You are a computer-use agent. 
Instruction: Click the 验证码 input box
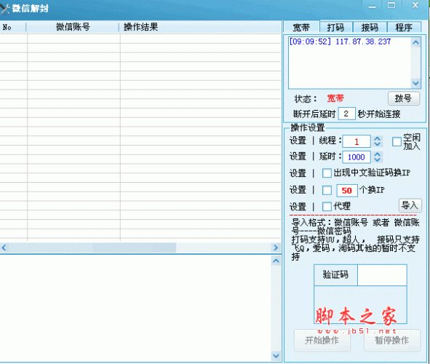[382, 275]
